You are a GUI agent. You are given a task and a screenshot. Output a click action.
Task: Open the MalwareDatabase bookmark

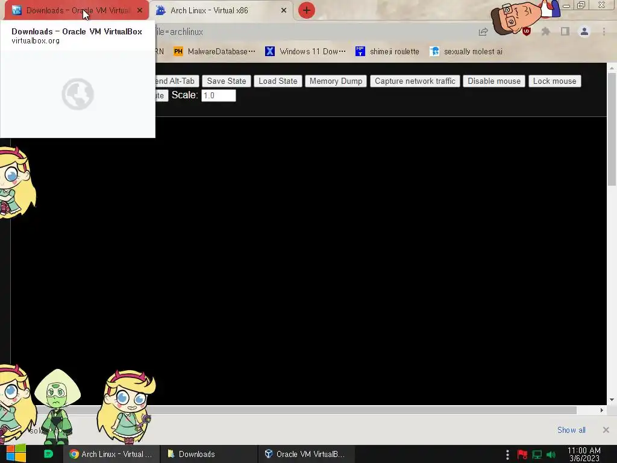click(x=215, y=52)
